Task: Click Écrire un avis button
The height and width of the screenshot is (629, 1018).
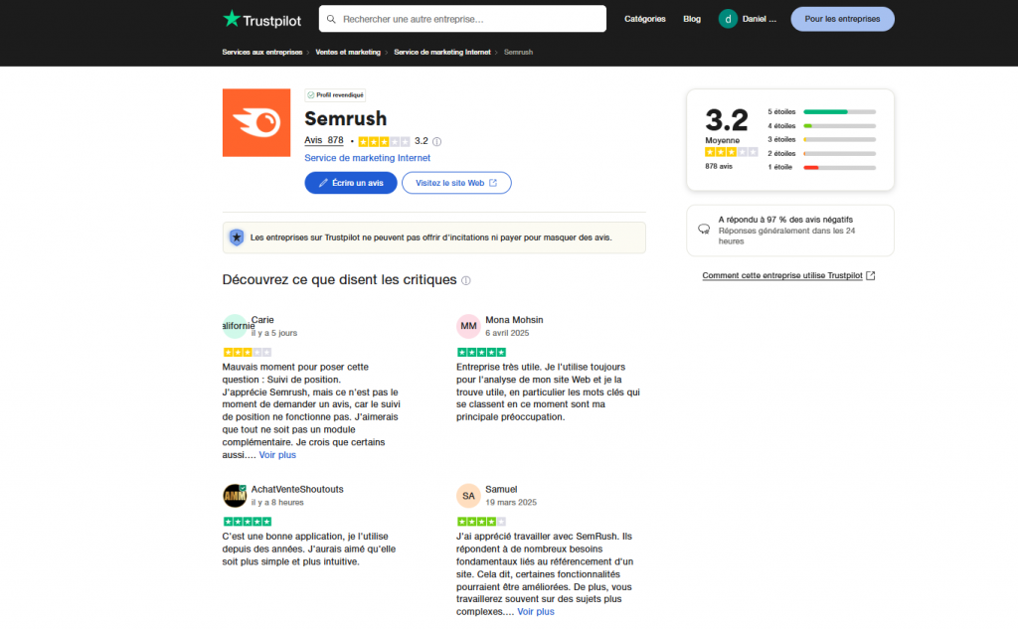Action: [351, 183]
